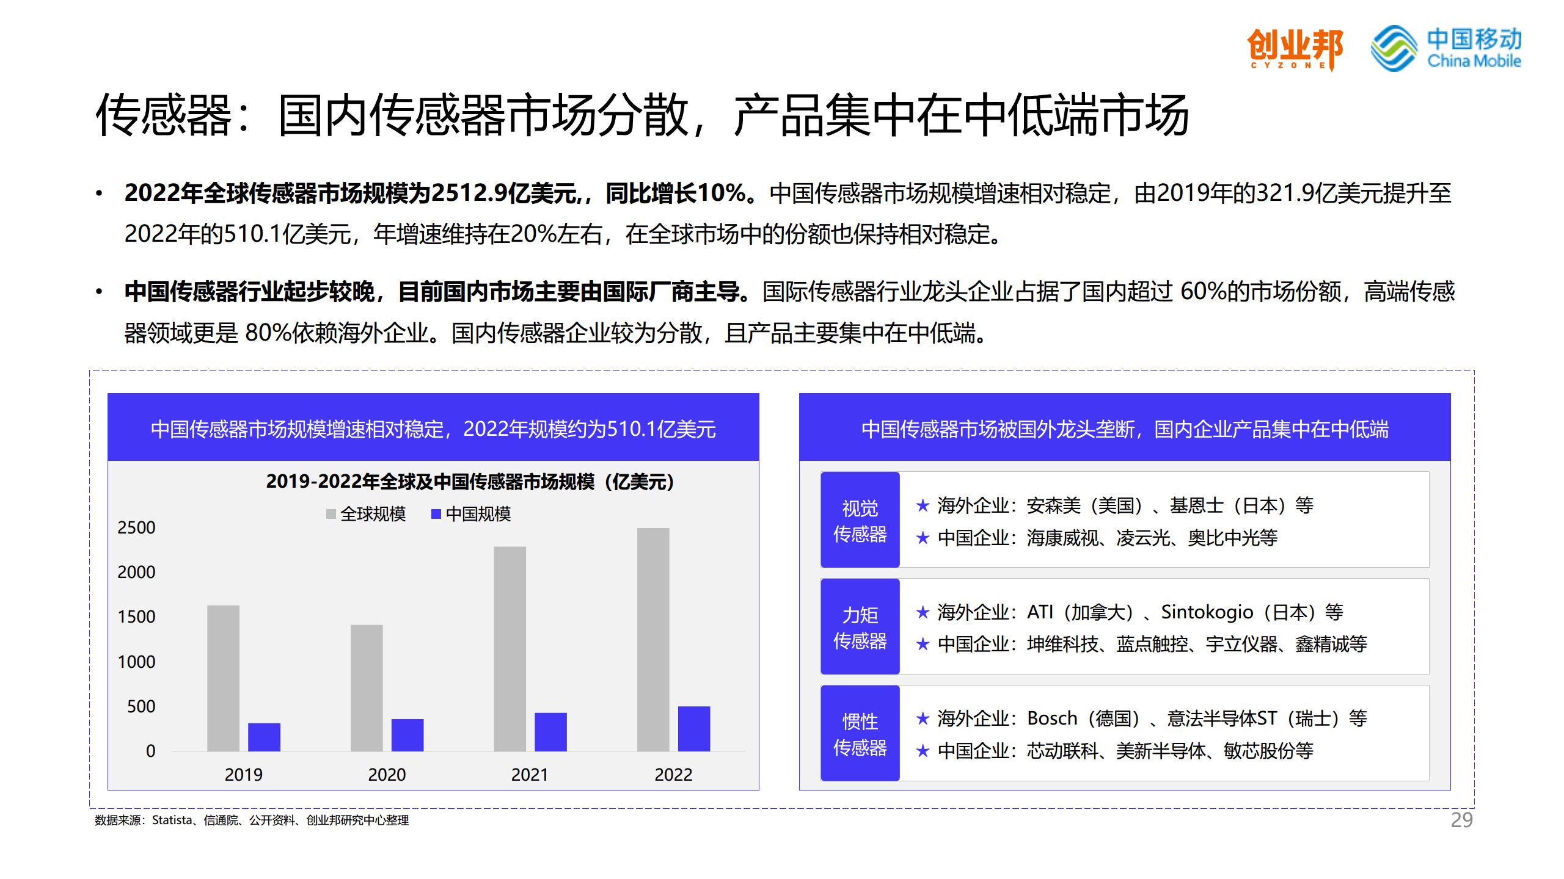Click the sentence 年增速维持在20%左右
Viewport: 1564px width, 879px height.
(x=488, y=234)
